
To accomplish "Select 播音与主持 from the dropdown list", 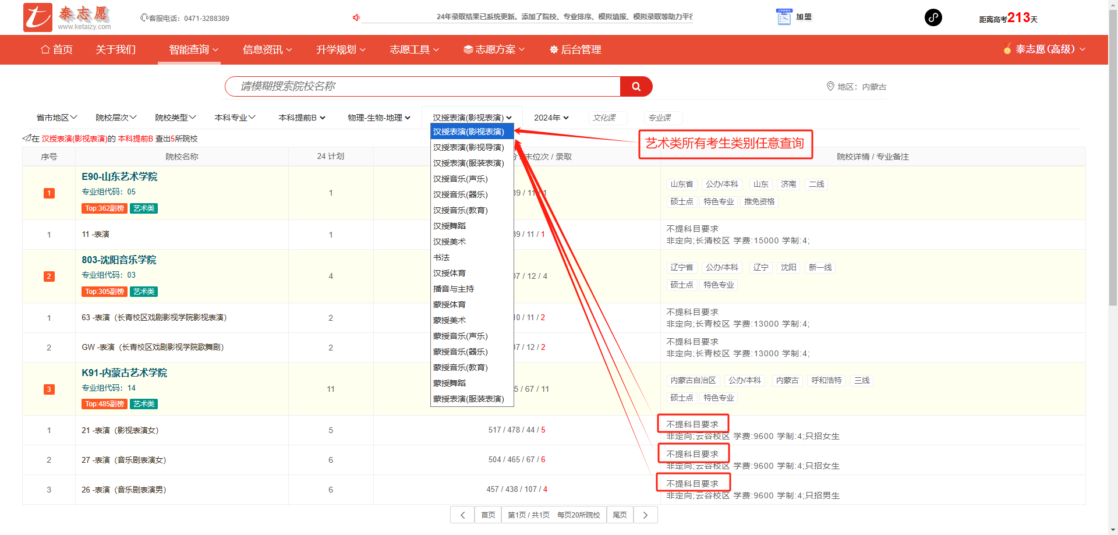I will (454, 289).
